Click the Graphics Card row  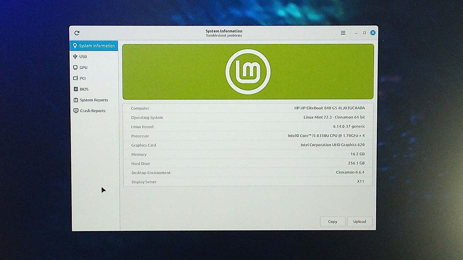(248, 145)
